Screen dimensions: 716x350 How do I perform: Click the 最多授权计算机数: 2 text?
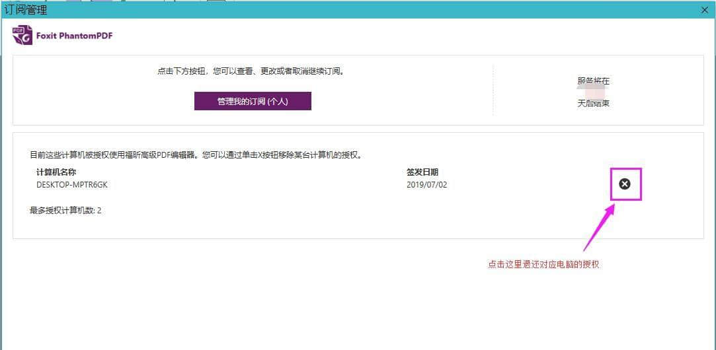65,211
